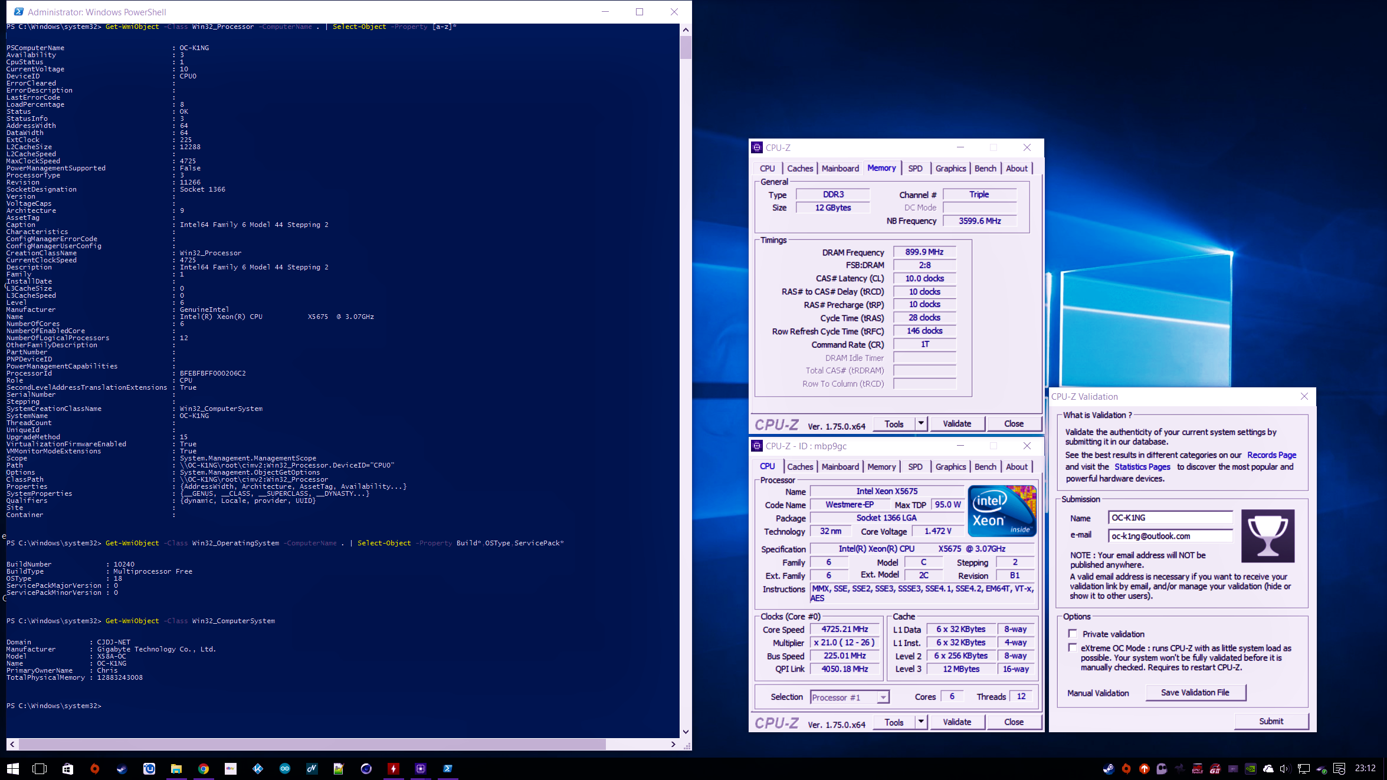
Task: Open the Steam system tray icon
Action: pyautogui.click(x=1109, y=768)
